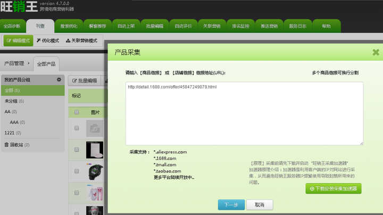Open settings gear of 我的产品分组

pos(59,80)
